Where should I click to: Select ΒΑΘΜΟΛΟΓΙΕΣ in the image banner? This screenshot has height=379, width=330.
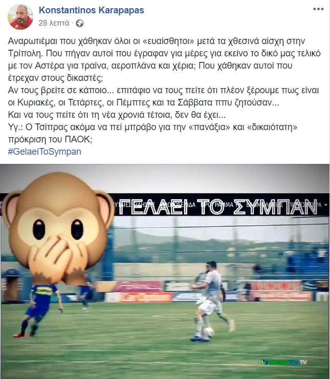click(265, 205)
